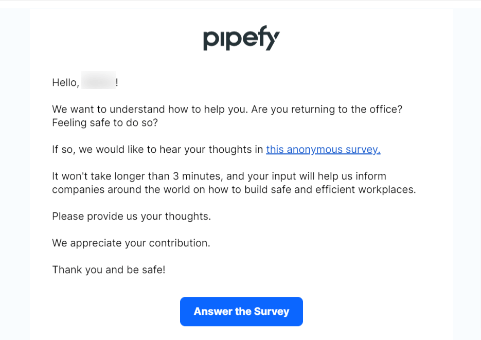The image size is (481, 340).
Task: Select the blurred recipient name
Action: coord(98,82)
